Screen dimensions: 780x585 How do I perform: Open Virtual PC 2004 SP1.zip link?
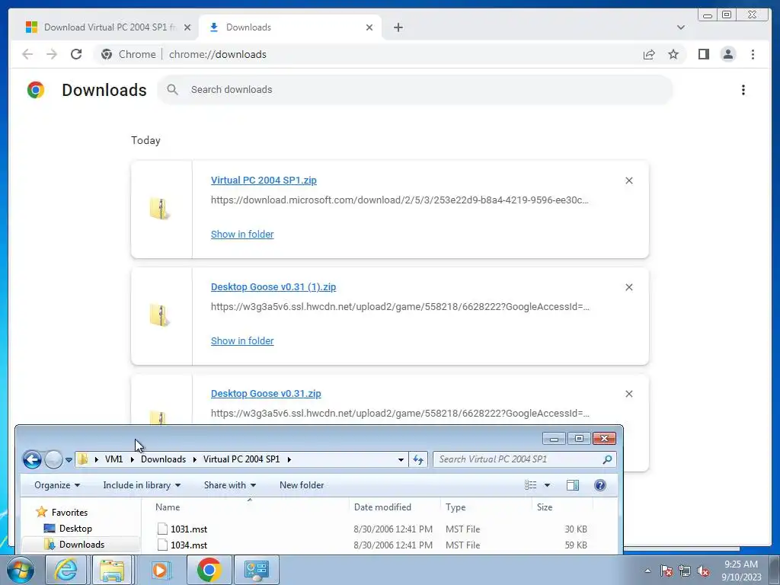click(264, 180)
